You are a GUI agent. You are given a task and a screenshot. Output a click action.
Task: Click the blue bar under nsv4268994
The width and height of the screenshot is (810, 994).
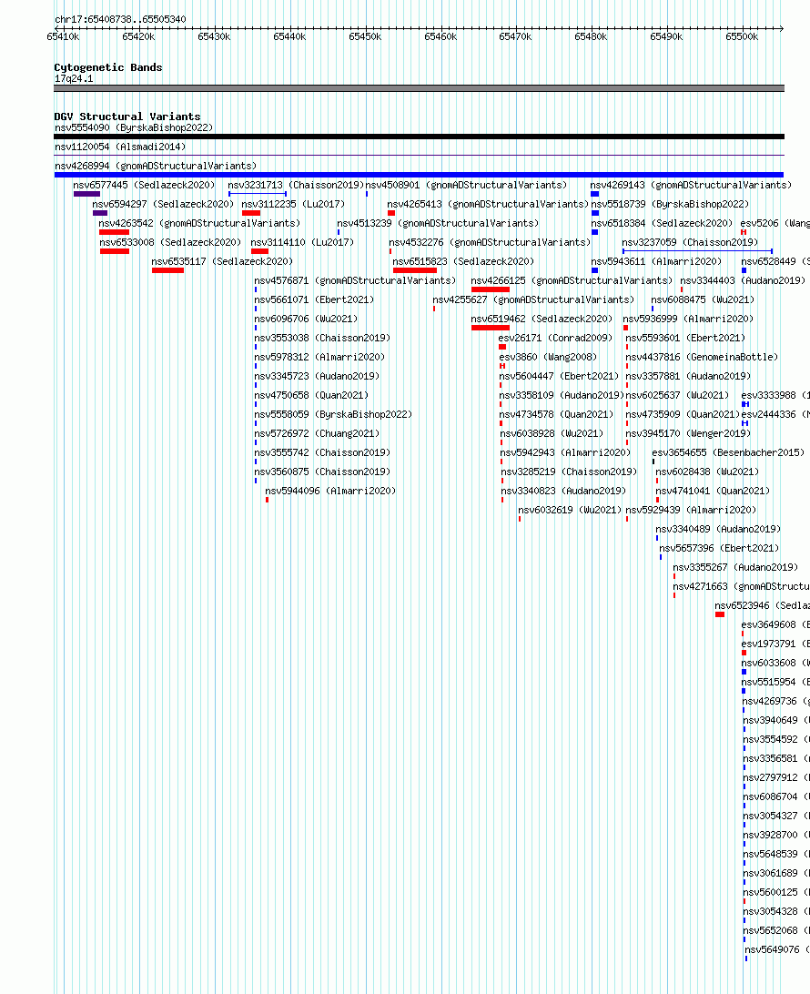point(419,175)
